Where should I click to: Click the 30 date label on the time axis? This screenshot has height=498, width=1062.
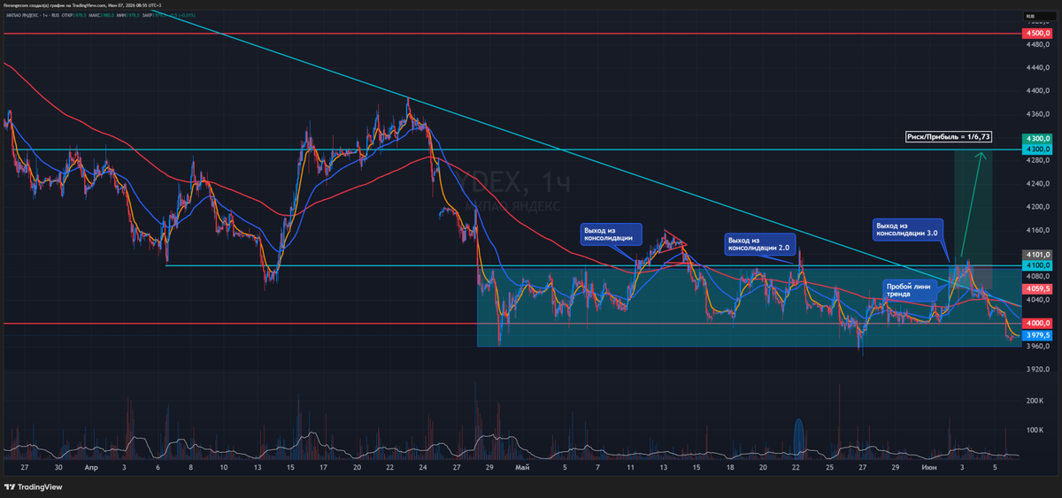(x=58, y=466)
